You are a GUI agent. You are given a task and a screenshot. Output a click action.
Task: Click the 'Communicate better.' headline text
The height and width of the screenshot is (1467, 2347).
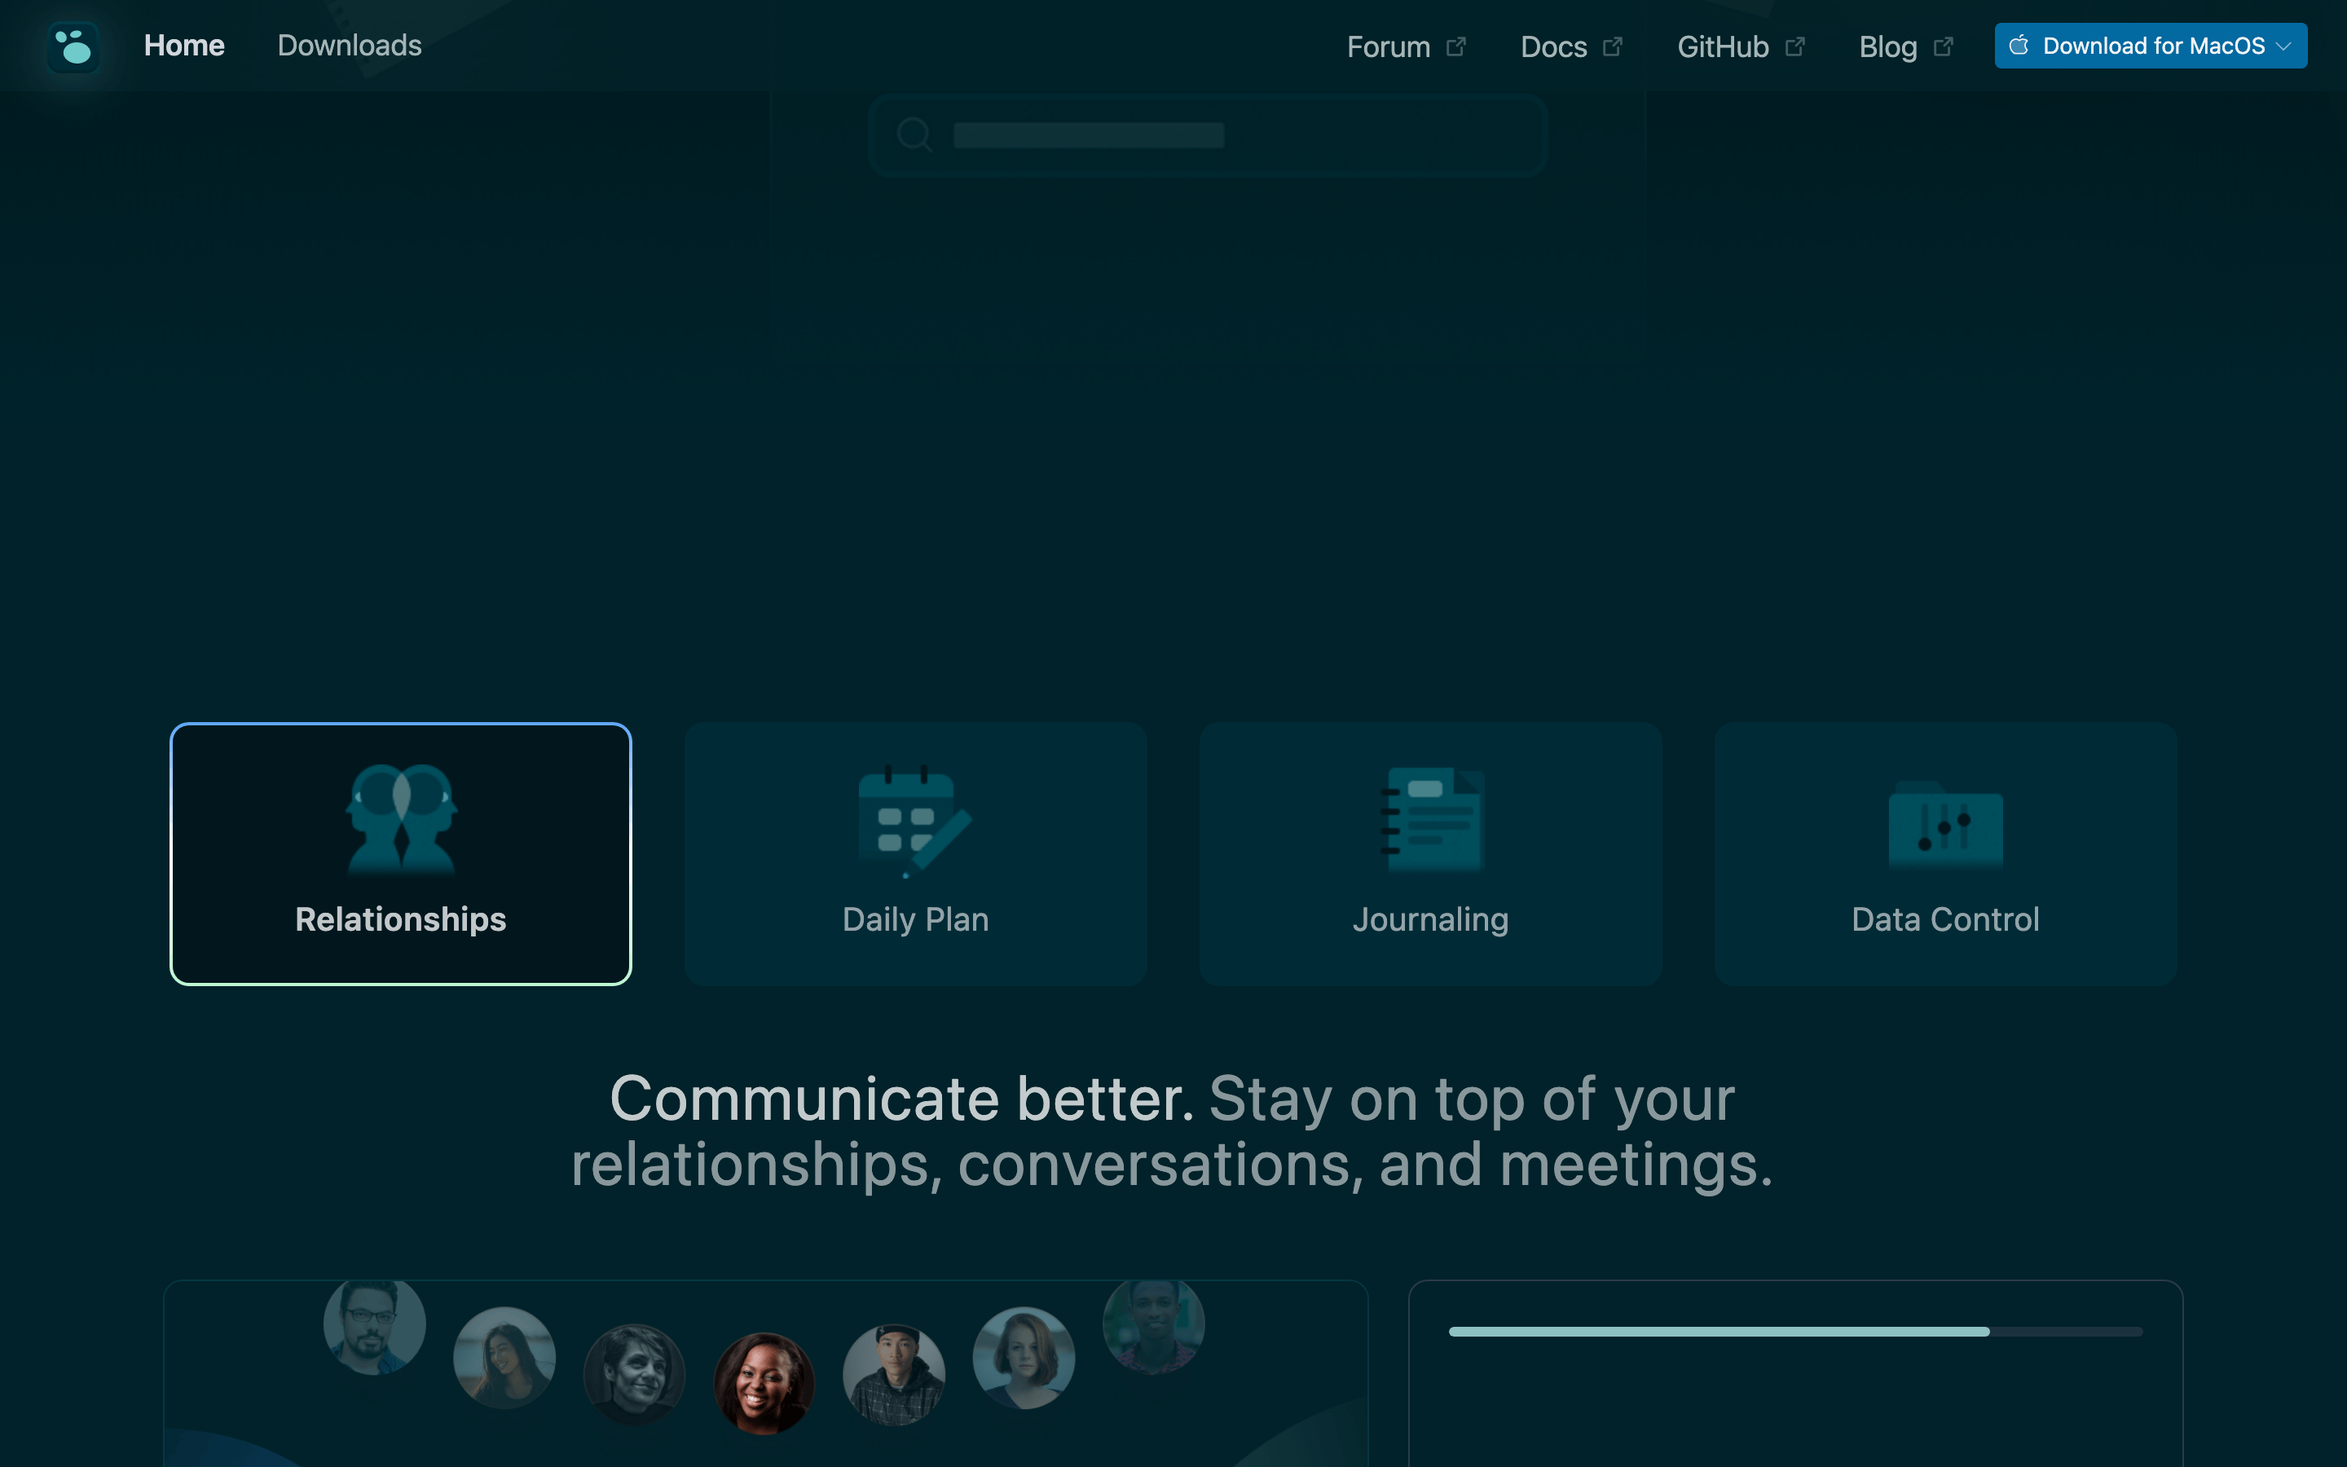(x=901, y=1099)
